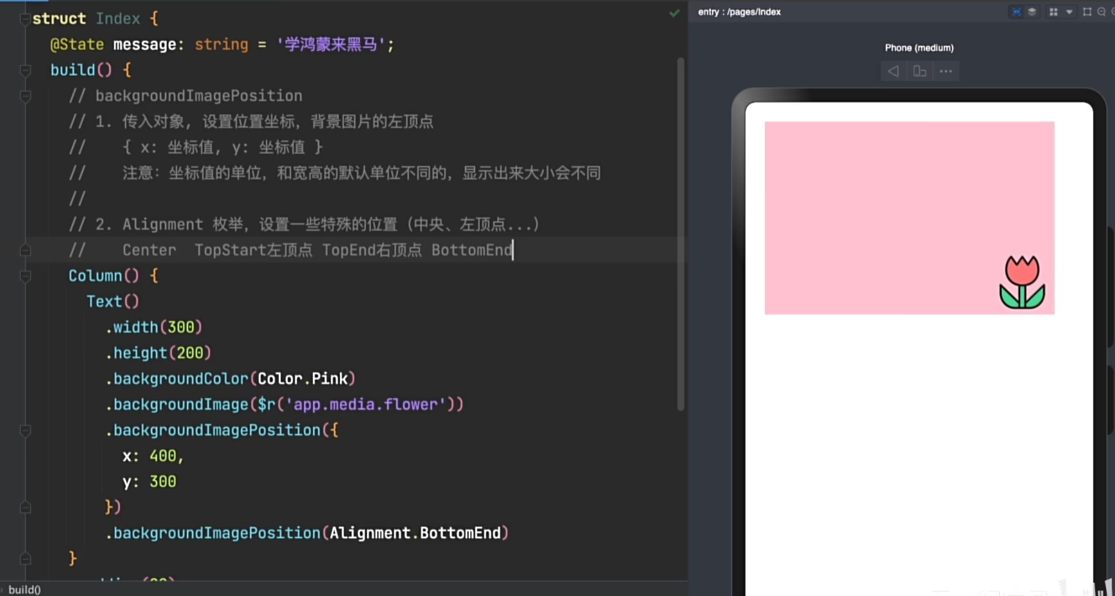
Task: Click the '// 2. Alignment 枚举' comment line
Action: [304, 224]
